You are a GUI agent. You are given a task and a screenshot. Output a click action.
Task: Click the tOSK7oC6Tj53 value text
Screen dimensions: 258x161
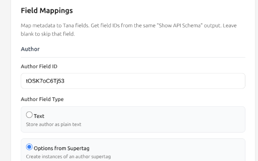[x=45, y=81]
